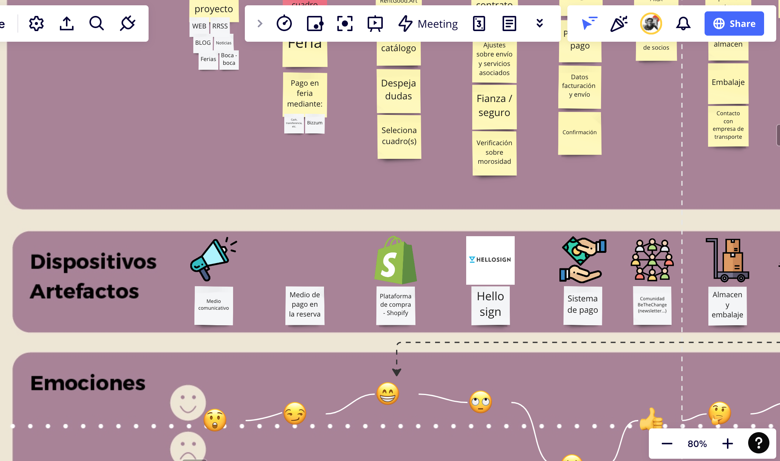Click the blue Share button
This screenshot has width=780, height=461.
pos(734,24)
